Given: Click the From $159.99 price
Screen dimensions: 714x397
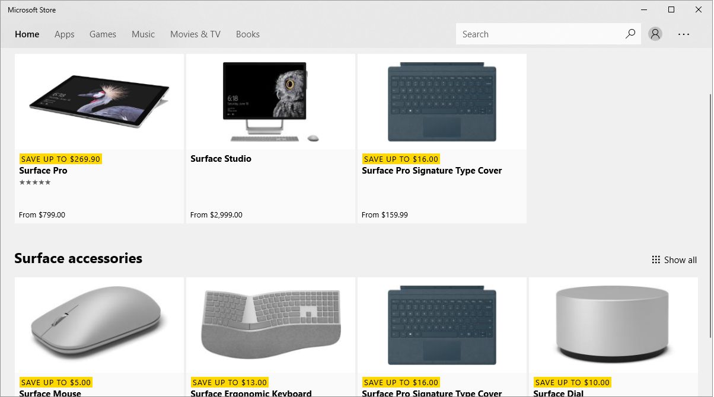Looking at the screenshot, I should [x=385, y=215].
